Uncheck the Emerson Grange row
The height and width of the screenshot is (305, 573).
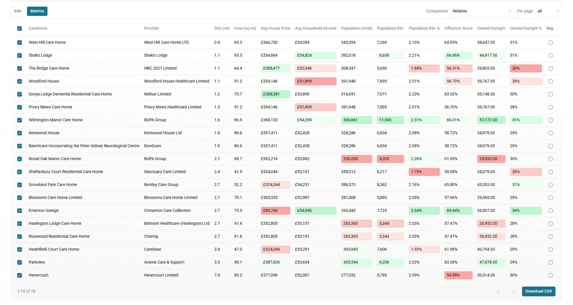point(20,210)
